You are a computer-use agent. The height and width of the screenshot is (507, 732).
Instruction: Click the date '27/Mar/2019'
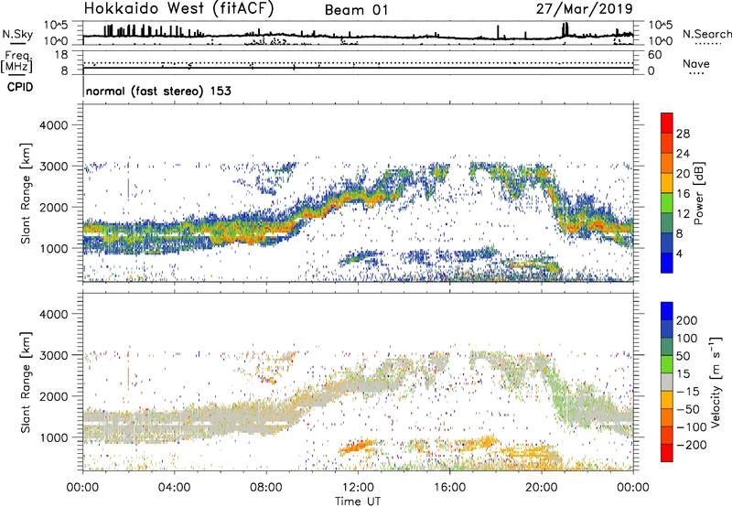[x=584, y=9]
